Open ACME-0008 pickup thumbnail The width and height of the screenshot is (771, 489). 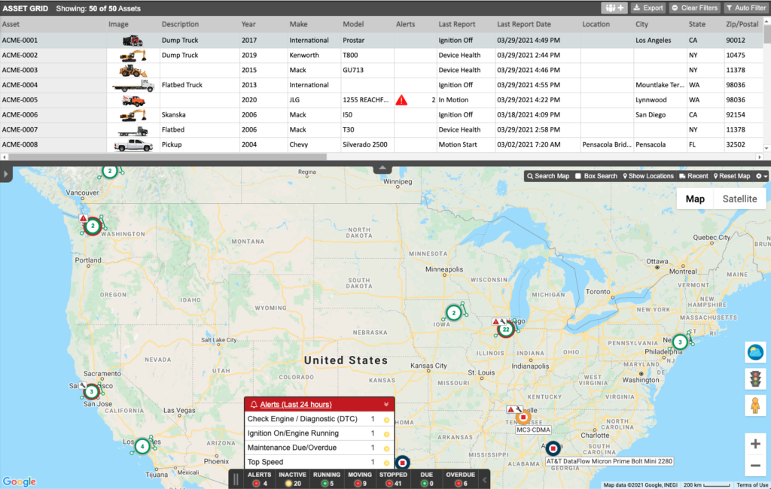click(x=133, y=145)
